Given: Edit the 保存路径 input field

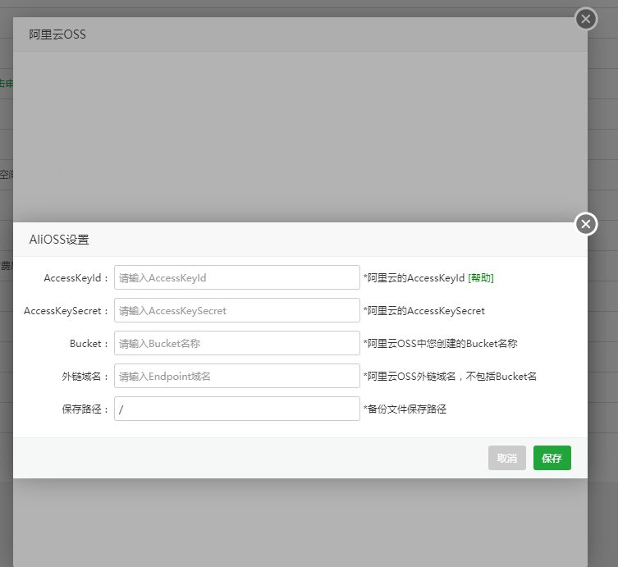Looking at the screenshot, I should pyautogui.click(x=237, y=409).
